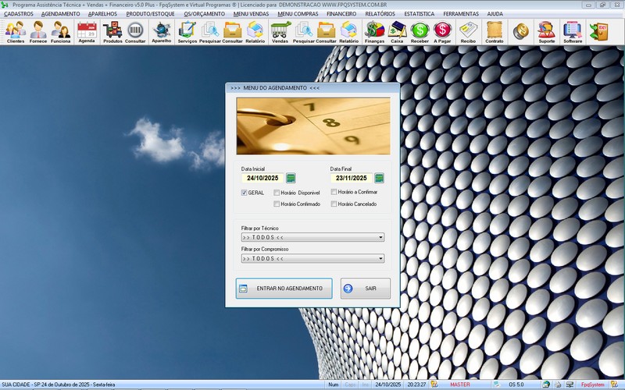Click the FpqSystem status bar label
Image resolution: width=625 pixels, height=390 pixels.
pyautogui.click(x=592, y=385)
